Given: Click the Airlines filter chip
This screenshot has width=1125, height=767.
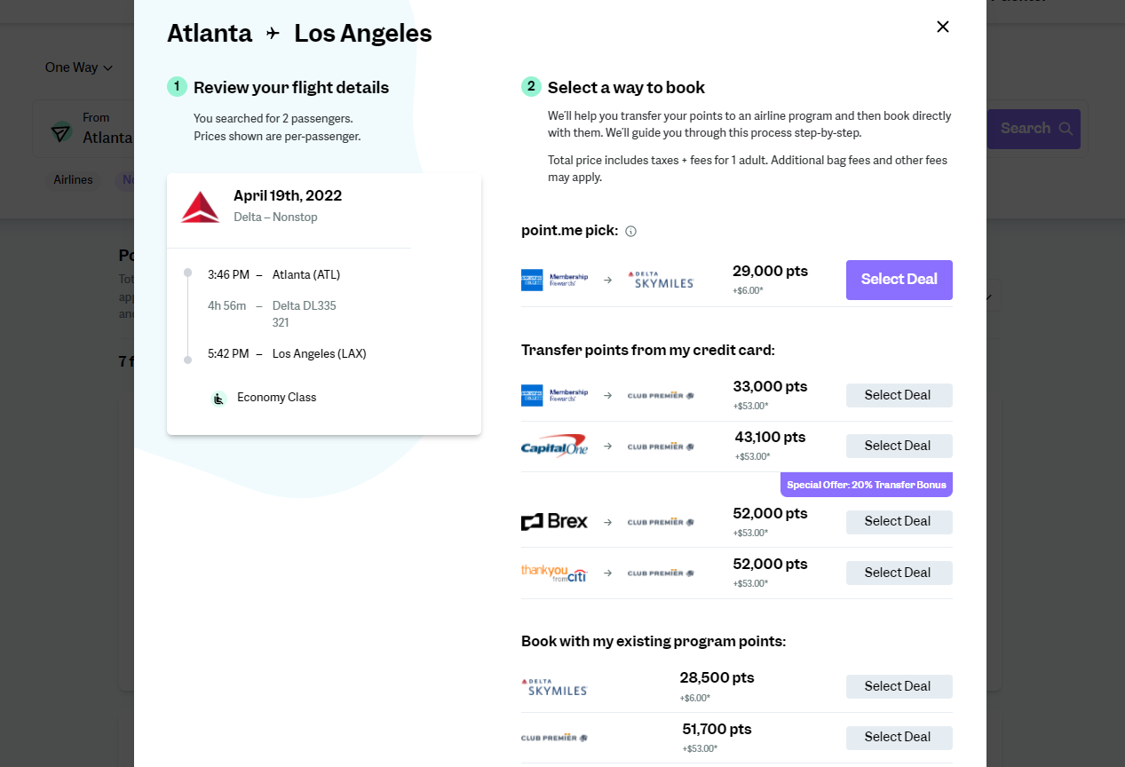Looking at the screenshot, I should pos(73,180).
